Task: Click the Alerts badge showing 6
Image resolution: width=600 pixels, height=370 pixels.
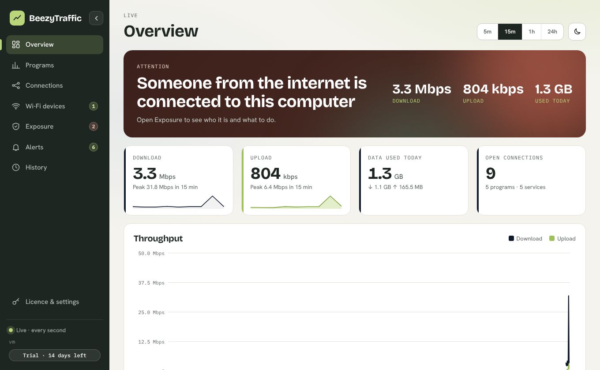Action: pos(93,147)
